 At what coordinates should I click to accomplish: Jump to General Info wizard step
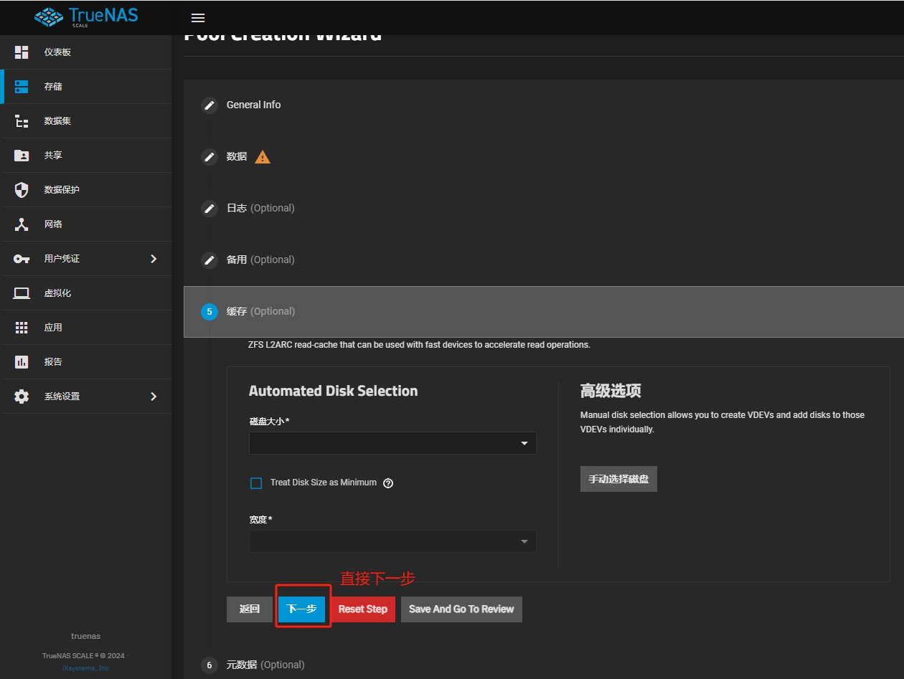[253, 105]
